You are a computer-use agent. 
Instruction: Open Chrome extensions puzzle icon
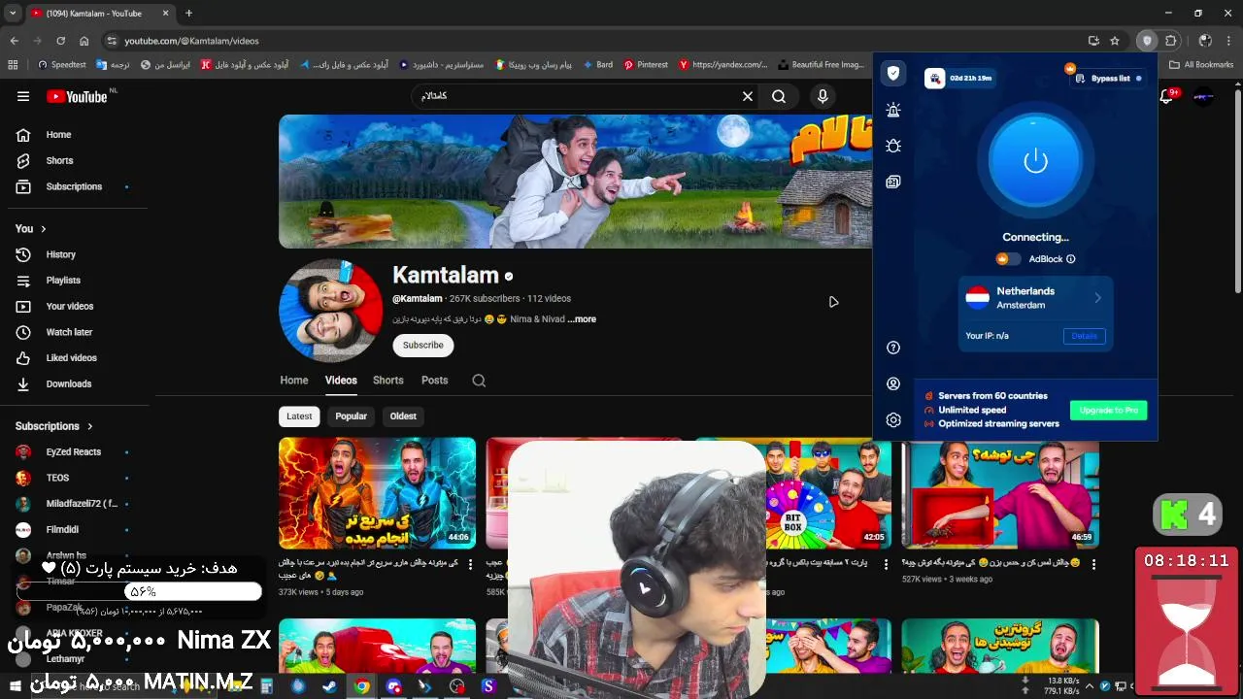click(1171, 41)
